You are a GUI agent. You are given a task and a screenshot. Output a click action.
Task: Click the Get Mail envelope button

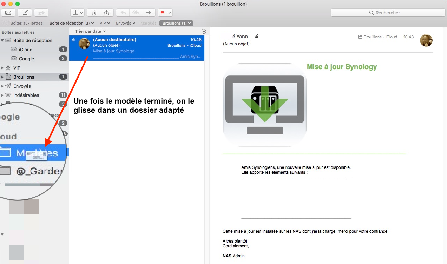click(8, 13)
